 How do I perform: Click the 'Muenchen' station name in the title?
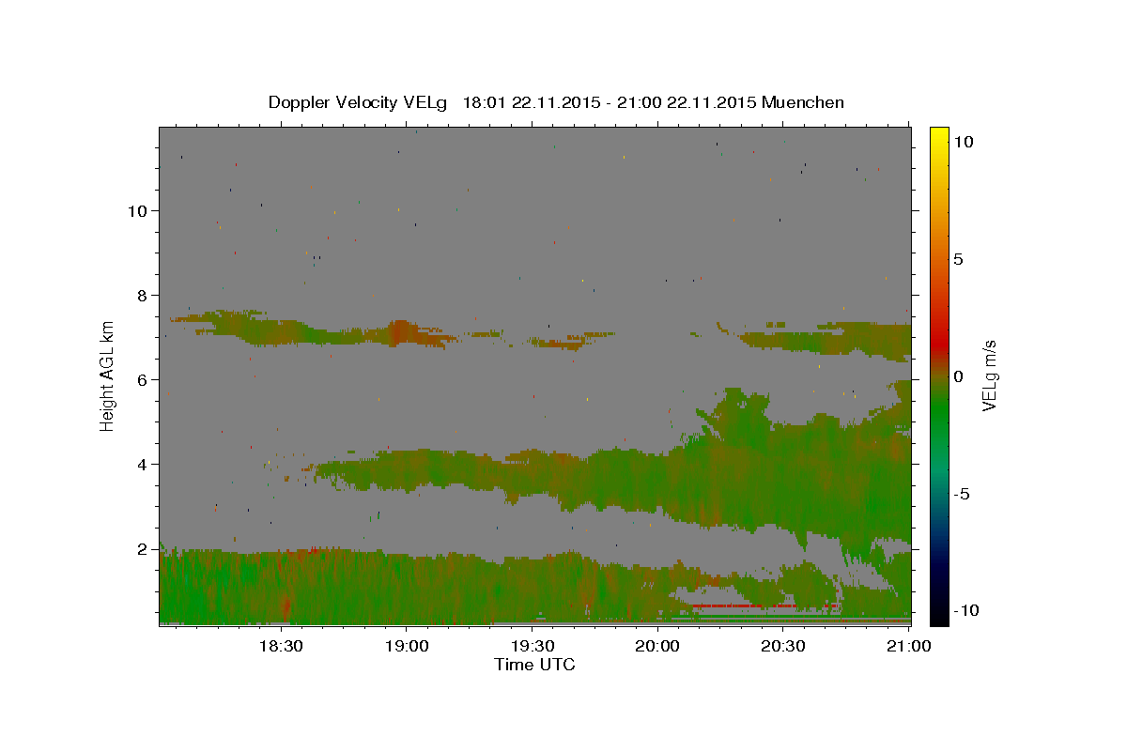point(803,102)
